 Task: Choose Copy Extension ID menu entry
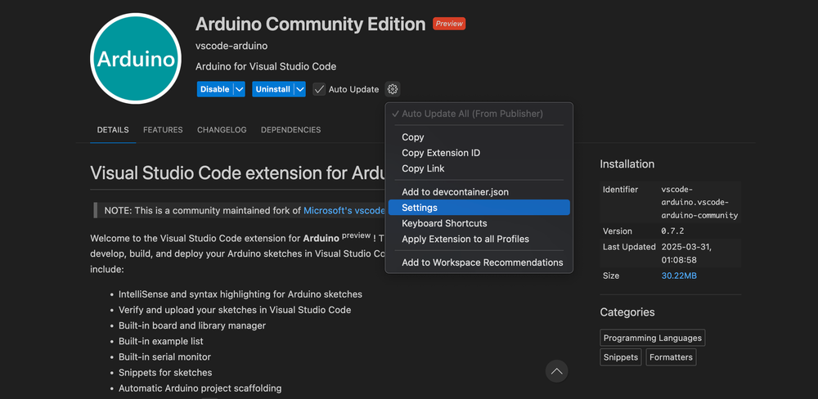pos(441,153)
